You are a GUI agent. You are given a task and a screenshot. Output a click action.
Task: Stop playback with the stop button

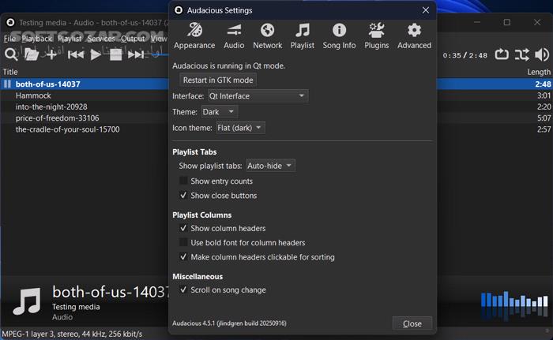tap(116, 54)
